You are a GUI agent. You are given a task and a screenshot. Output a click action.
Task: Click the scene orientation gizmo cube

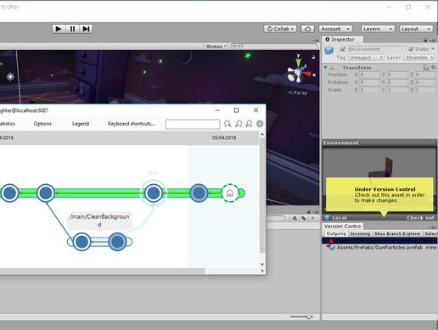coord(298,73)
